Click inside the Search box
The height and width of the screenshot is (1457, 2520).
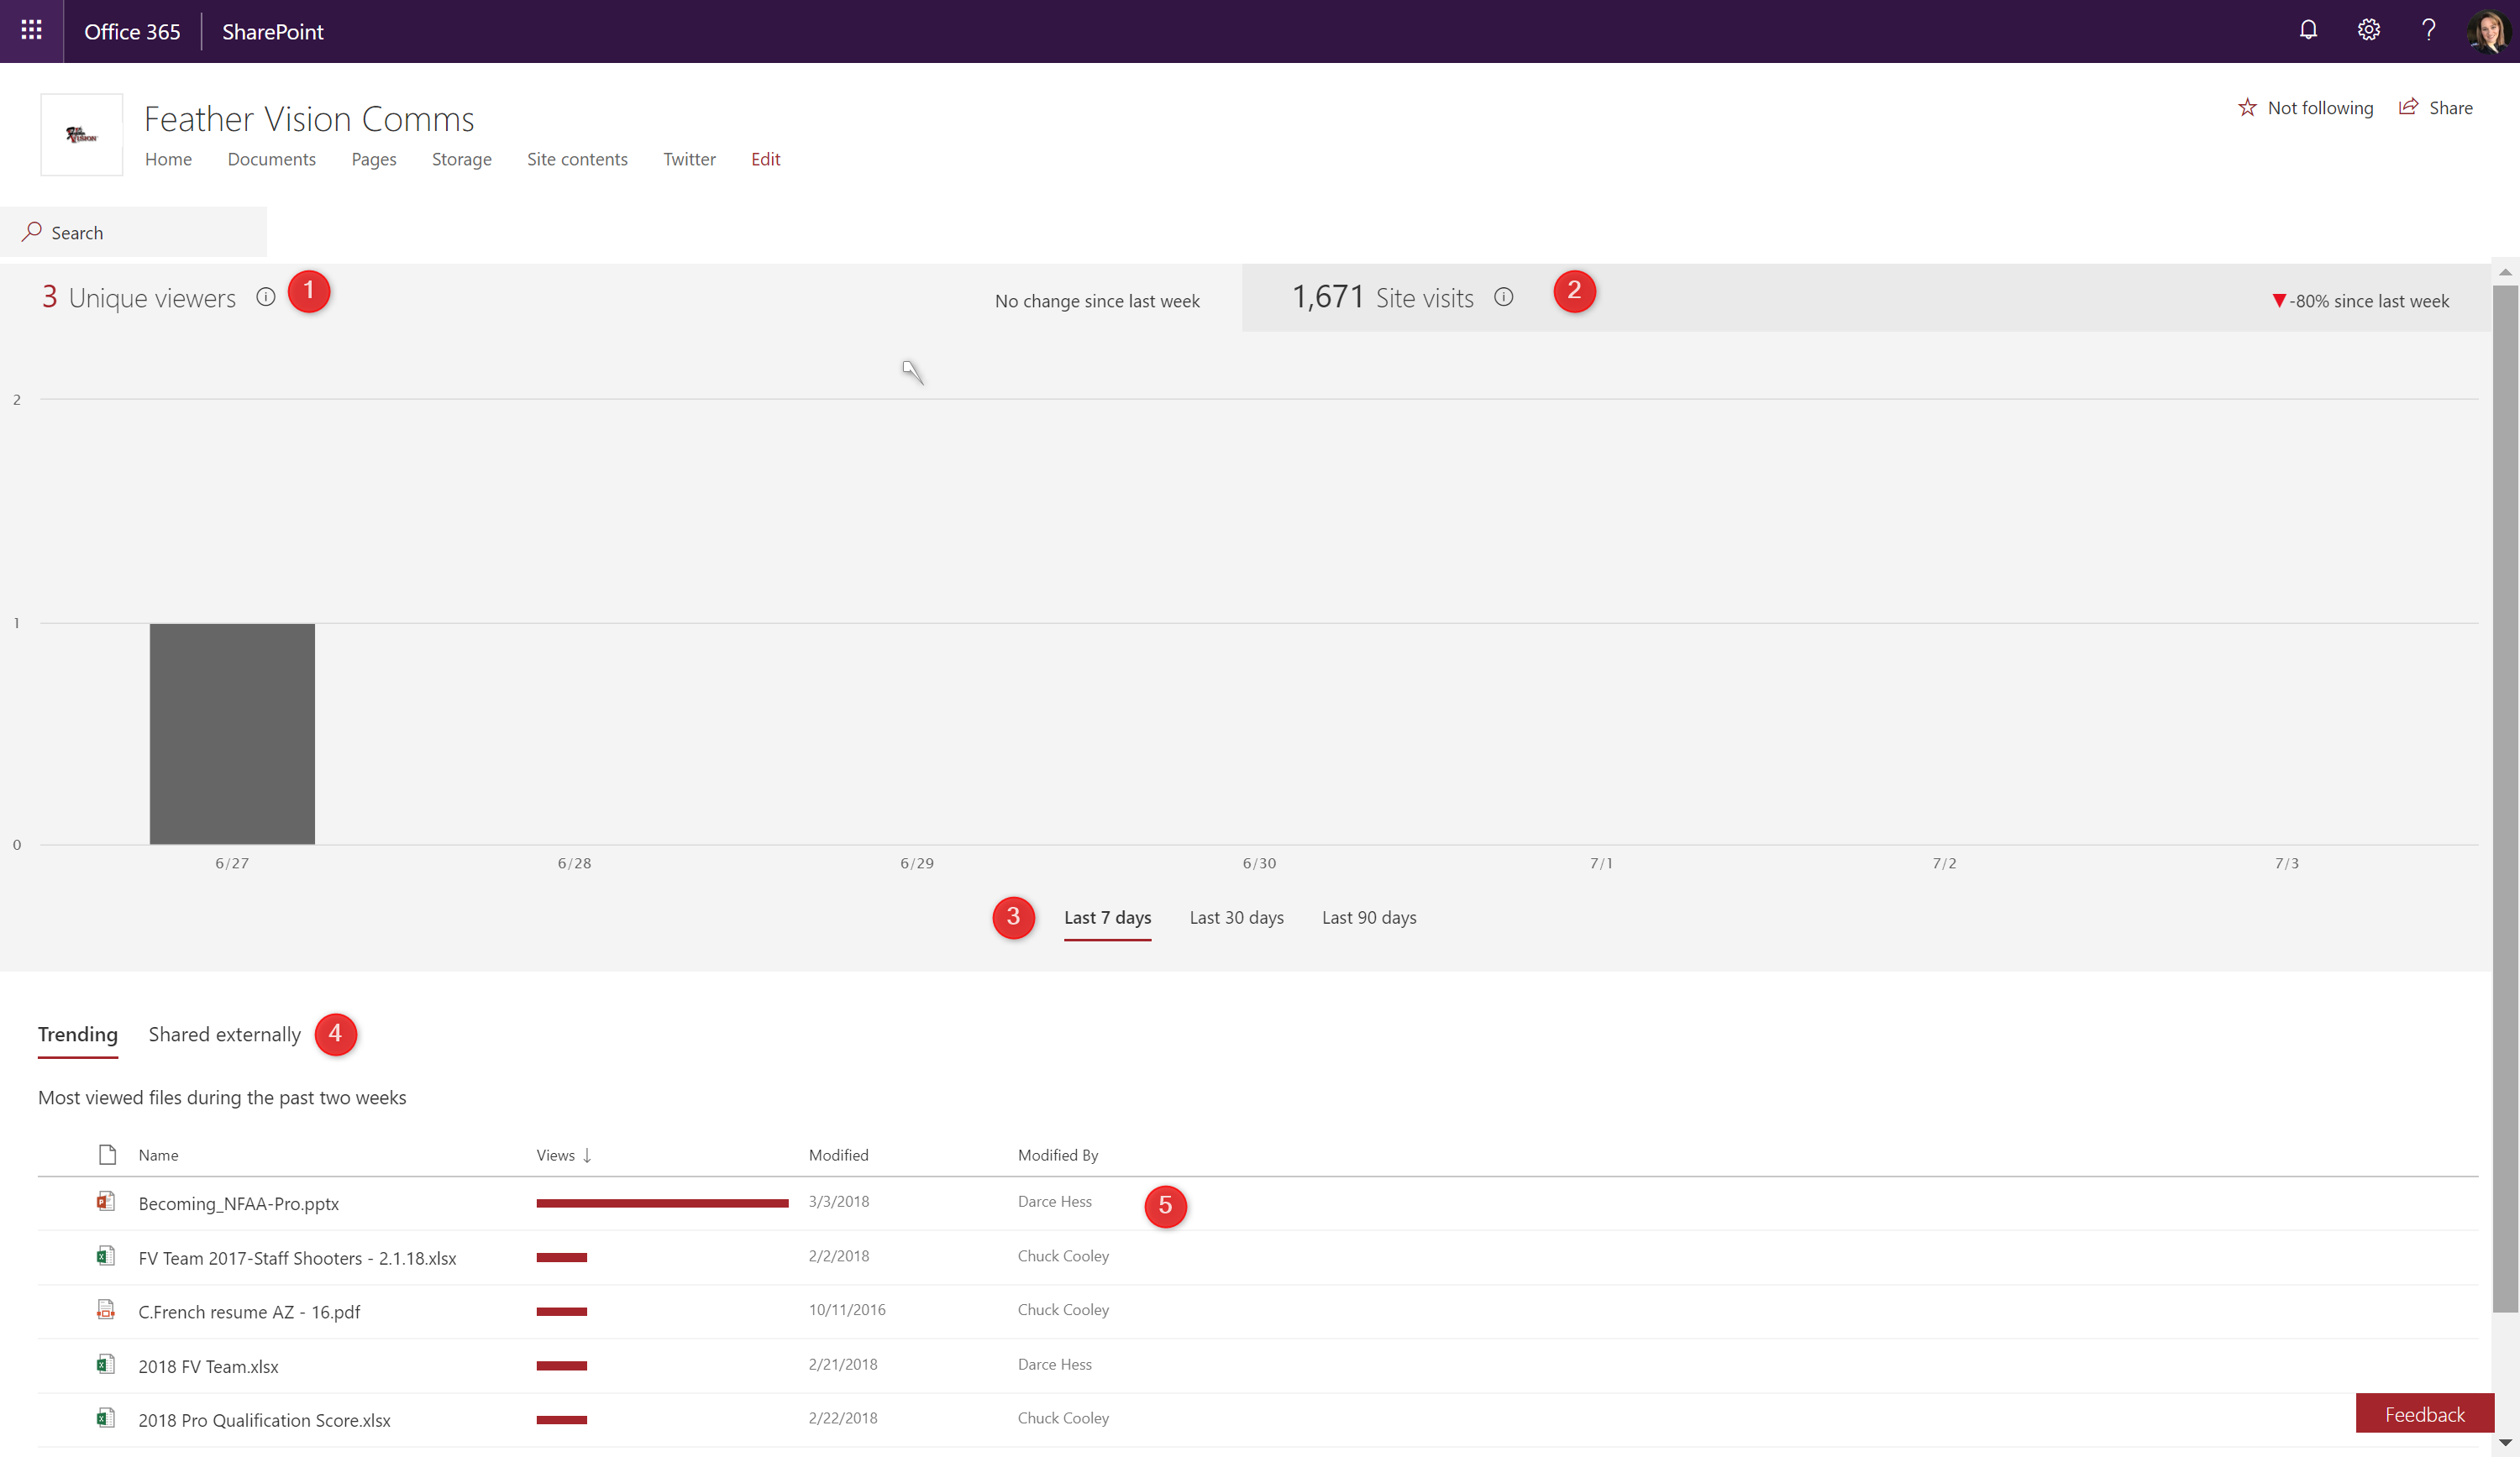coord(134,232)
